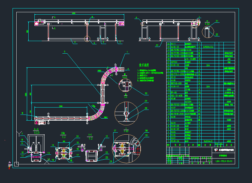Select part callout number 33
Viewport: 252px width, 183px height.
(x=157, y=45)
